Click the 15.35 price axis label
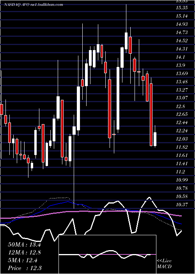The image size is (195, 274). click(x=182, y=8)
